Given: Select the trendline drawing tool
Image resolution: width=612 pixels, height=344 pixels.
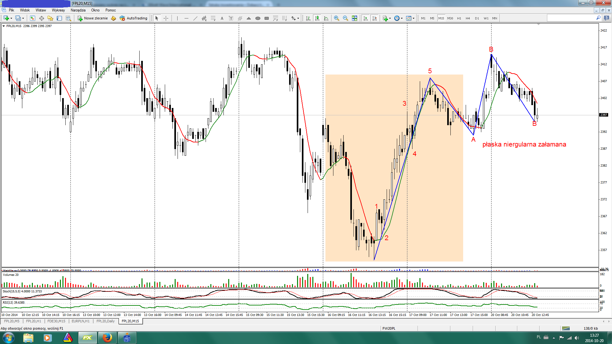Looking at the screenshot, I should click(x=195, y=18).
